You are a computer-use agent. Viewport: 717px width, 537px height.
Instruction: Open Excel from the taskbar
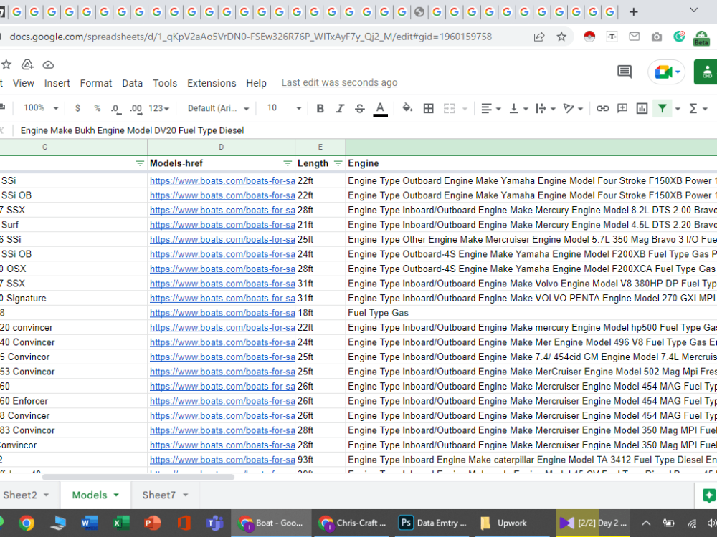[x=121, y=523]
